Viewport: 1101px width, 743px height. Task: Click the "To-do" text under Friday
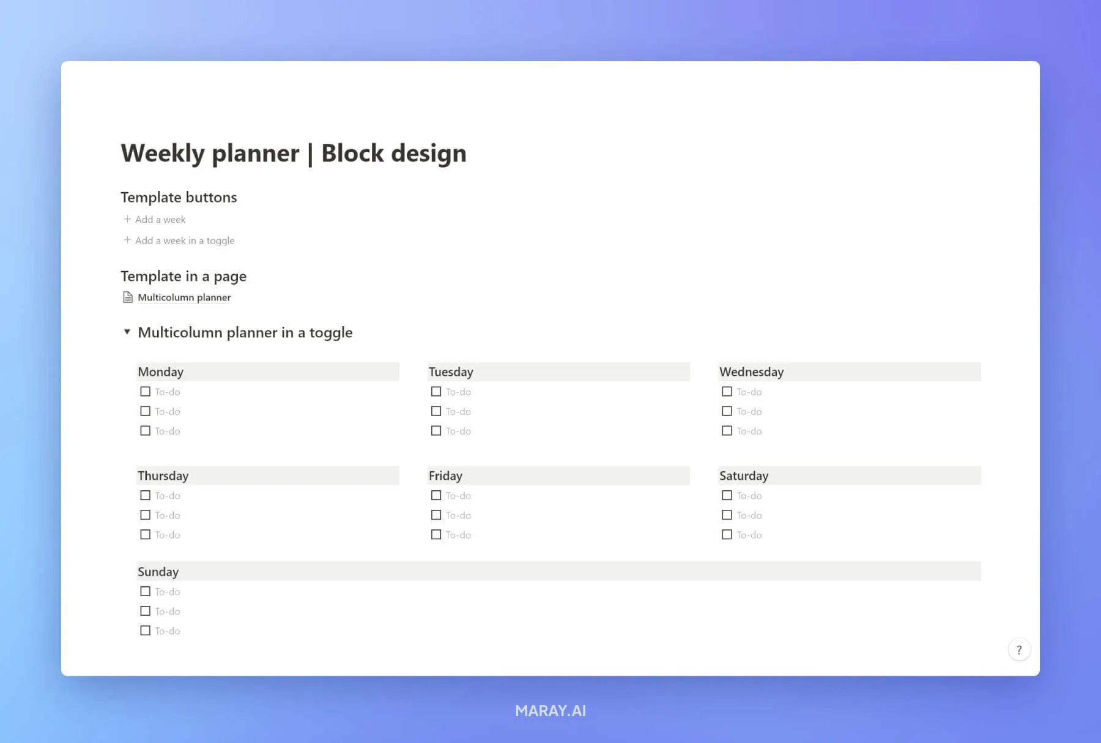(458, 495)
